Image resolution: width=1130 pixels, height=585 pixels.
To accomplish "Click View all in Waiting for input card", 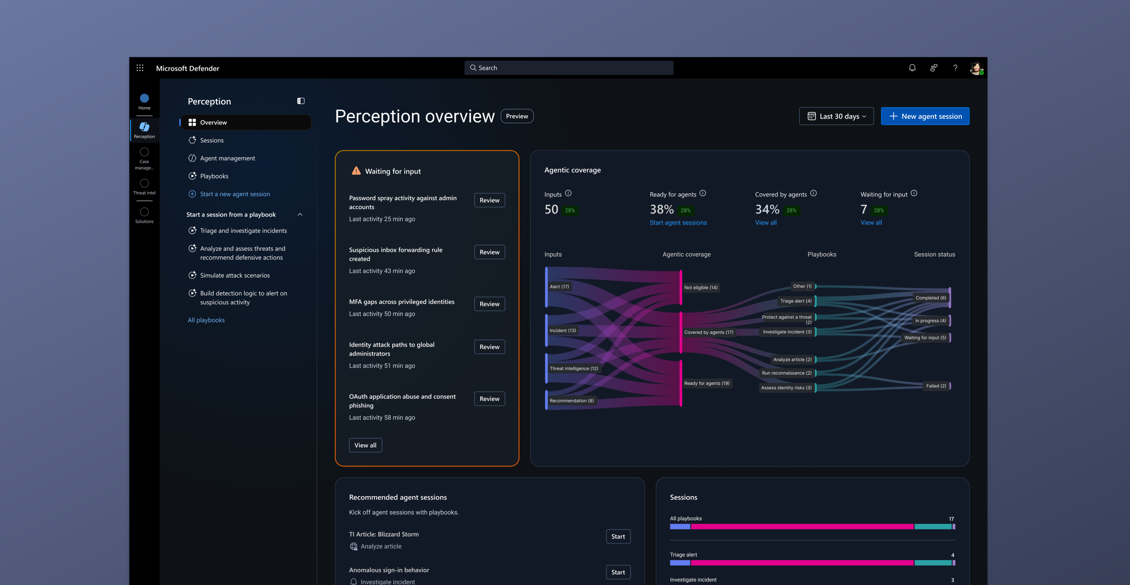I will pyautogui.click(x=365, y=445).
